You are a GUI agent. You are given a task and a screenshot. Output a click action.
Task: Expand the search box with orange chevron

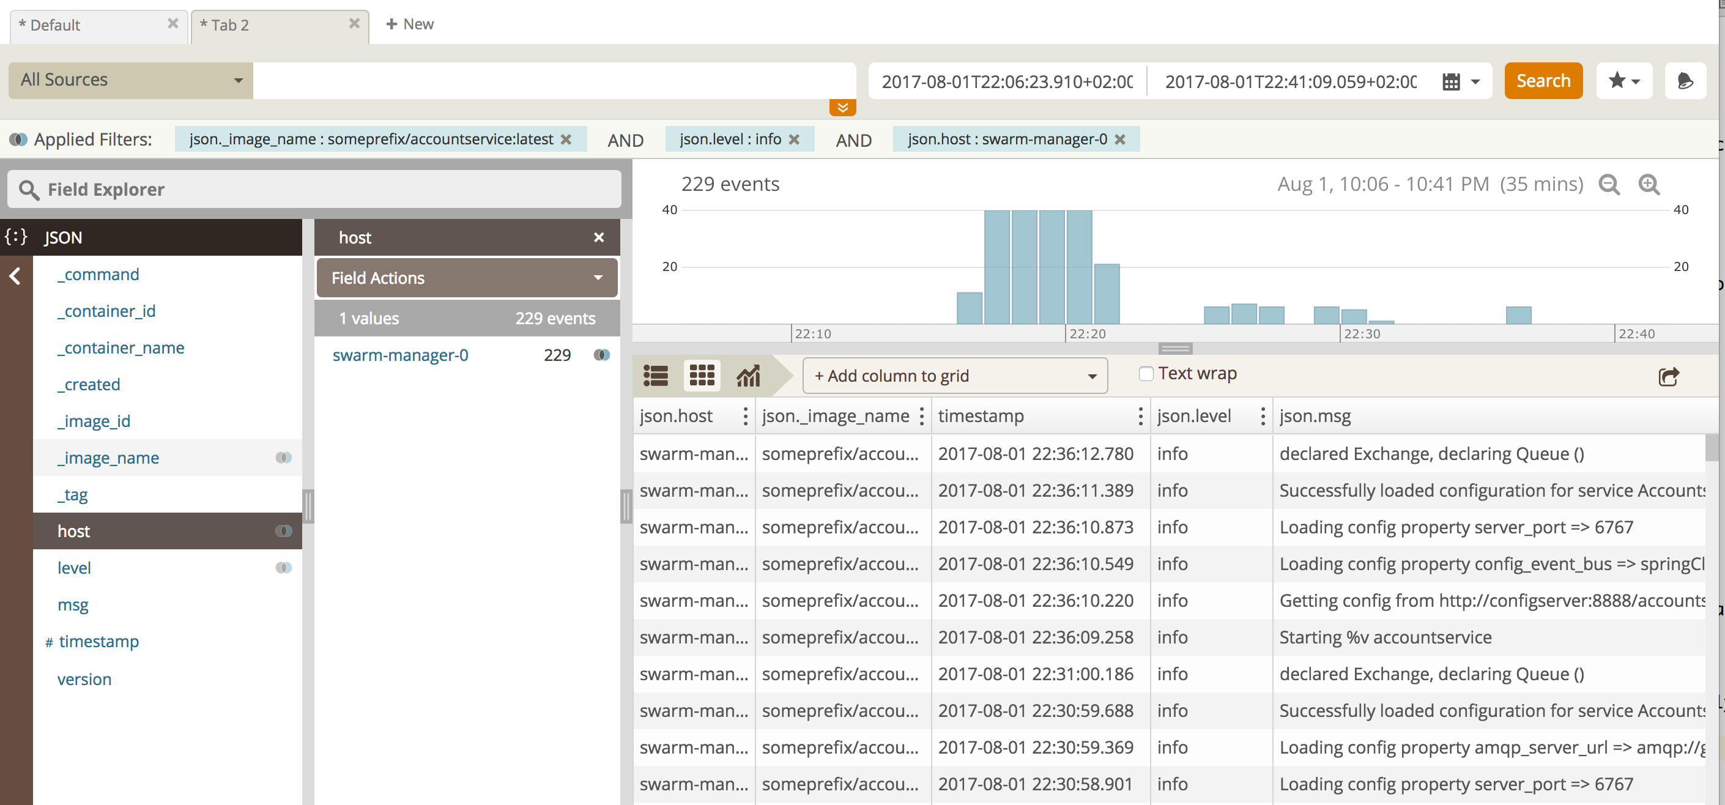[842, 107]
